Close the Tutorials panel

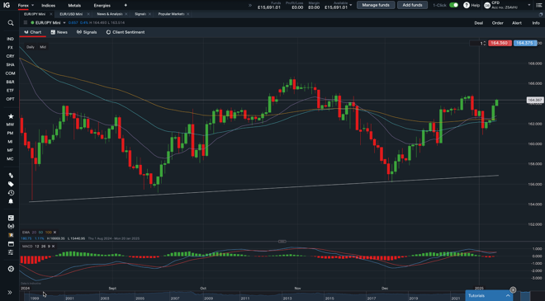click(x=513, y=289)
